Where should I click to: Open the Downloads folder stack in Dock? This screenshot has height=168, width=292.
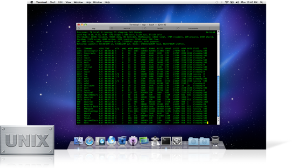point(204,141)
